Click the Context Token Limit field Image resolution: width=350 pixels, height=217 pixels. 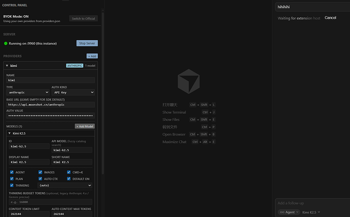pyautogui.click(x=29, y=214)
